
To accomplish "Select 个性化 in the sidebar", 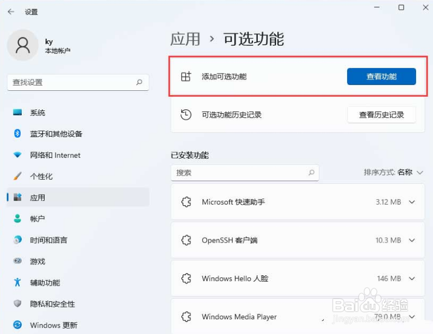I will coord(78,176).
